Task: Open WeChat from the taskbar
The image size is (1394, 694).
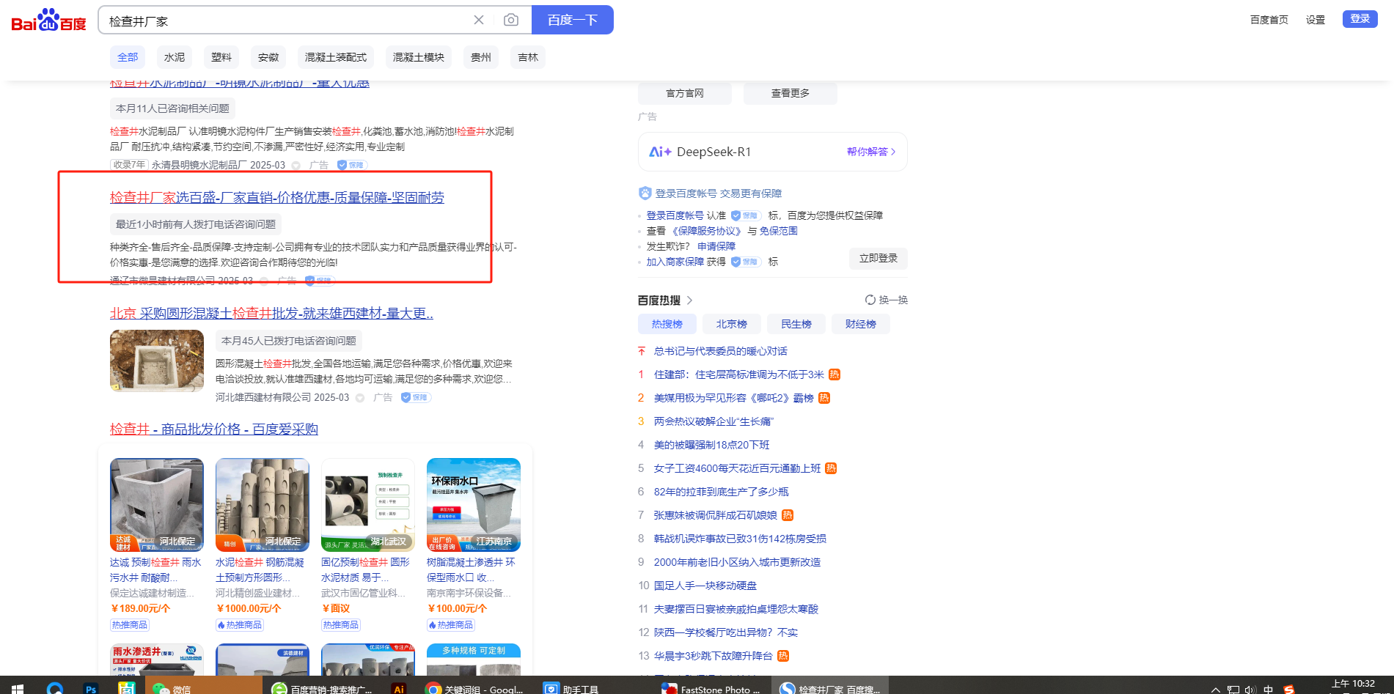Action: [172, 688]
